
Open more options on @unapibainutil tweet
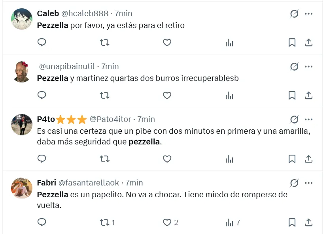(x=309, y=66)
